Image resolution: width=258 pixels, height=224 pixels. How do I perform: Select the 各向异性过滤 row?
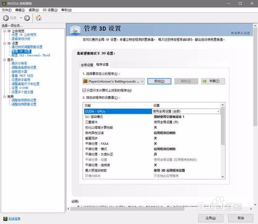click(x=152, y=133)
